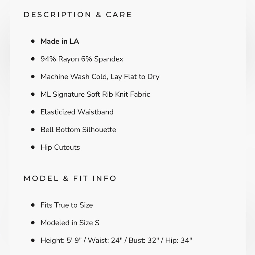Click the Modeled in Size S line
The width and height of the screenshot is (255, 255).
(x=70, y=223)
